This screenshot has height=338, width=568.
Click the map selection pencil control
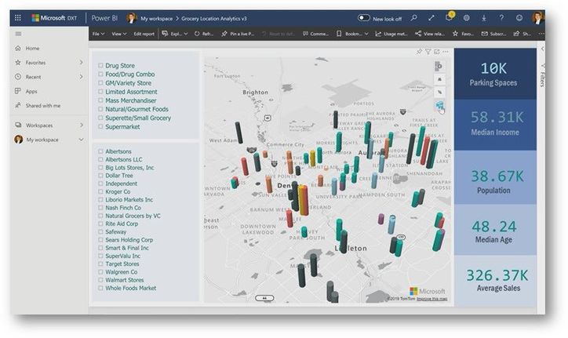tap(439, 93)
